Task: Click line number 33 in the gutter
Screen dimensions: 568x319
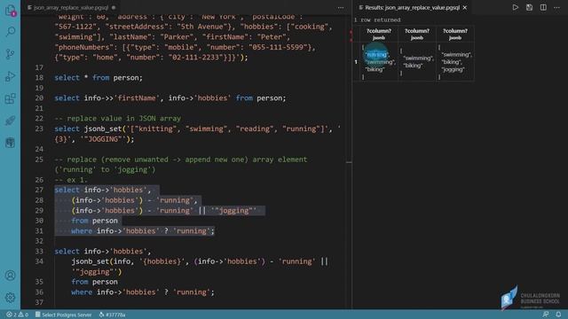Action: point(39,252)
